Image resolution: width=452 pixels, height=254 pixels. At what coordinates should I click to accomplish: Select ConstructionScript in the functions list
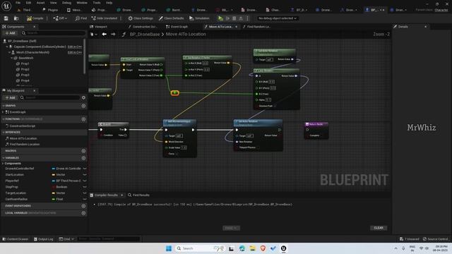point(22,126)
